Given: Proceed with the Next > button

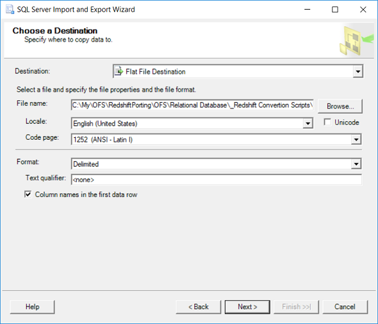Looking at the screenshot, I should (247, 307).
